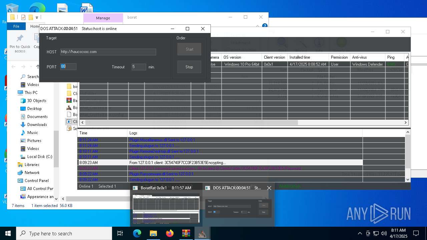Image resolution: width=427 pixels, height=240 pixels.
Task: Go back with Explorer back arrow
Action: pyautogui.click(x=14, y=67)
